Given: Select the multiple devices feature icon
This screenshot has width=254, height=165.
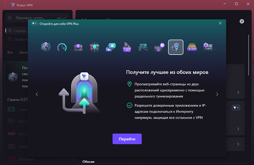Looking at the screenshot, I should pos(143,47).
